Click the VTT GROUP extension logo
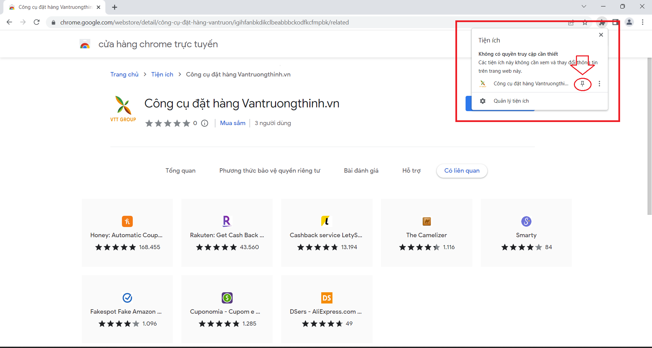This screenshot has width=652, height=348. (123, 109)
